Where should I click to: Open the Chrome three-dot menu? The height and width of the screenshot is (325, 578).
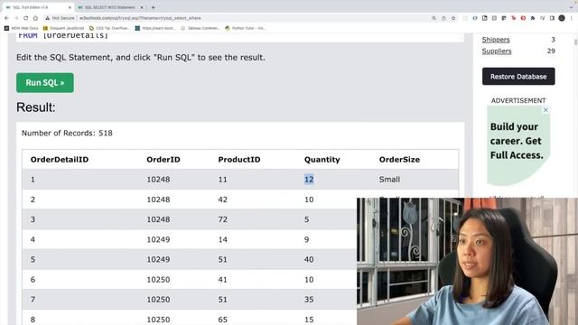tap(572, 18)
